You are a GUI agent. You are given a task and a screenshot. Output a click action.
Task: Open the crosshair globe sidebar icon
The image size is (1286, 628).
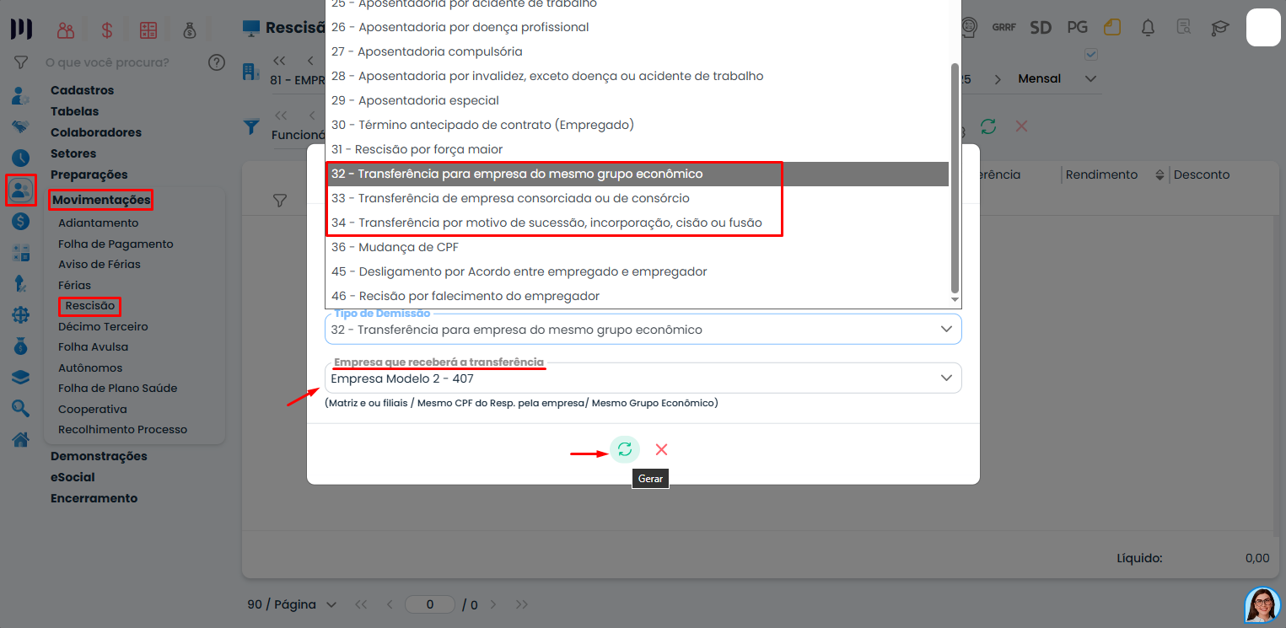[x=20, y=315]
